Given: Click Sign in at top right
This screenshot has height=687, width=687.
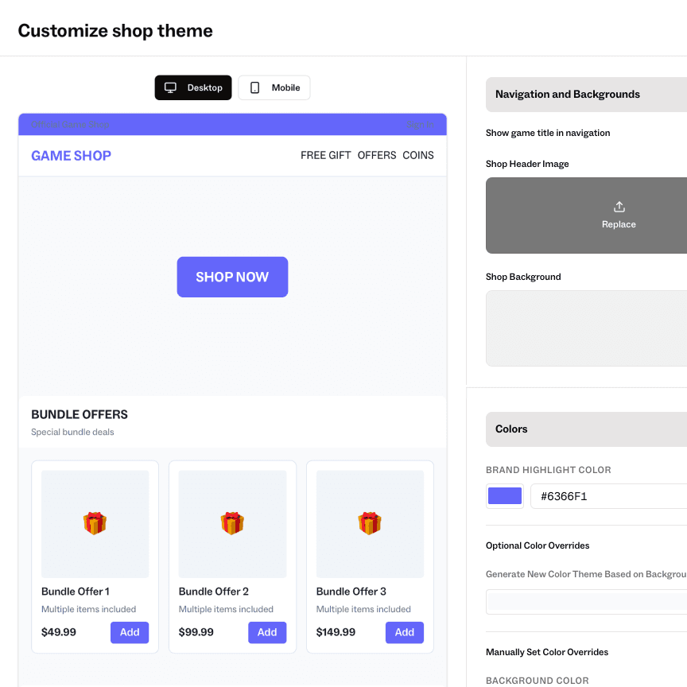Looking at the screenshot, I should pos(421,124).
